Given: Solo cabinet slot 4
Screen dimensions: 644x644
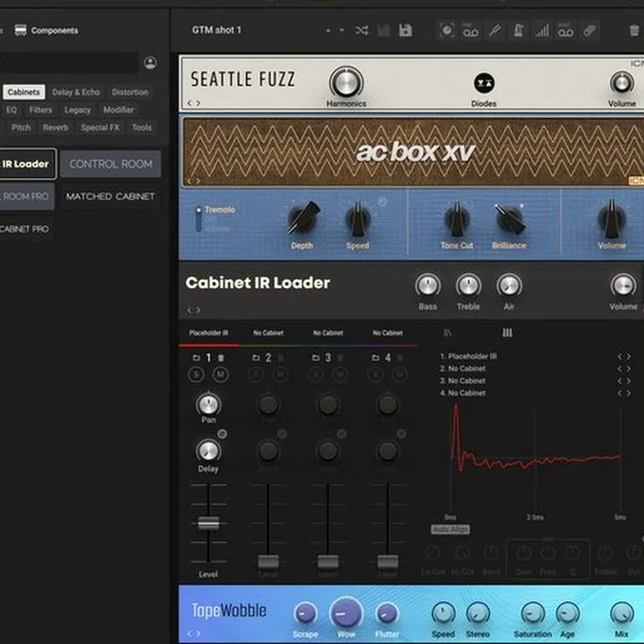Looking at the screenshot, I should point(376,375).
